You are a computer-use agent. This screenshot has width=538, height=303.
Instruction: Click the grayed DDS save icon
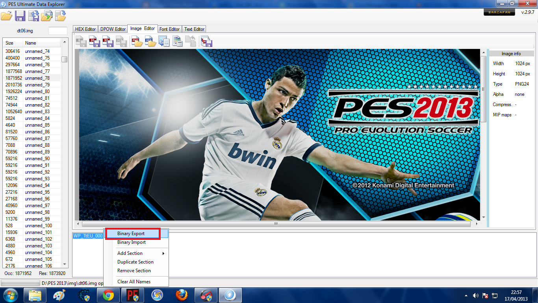tap(121, 41)
